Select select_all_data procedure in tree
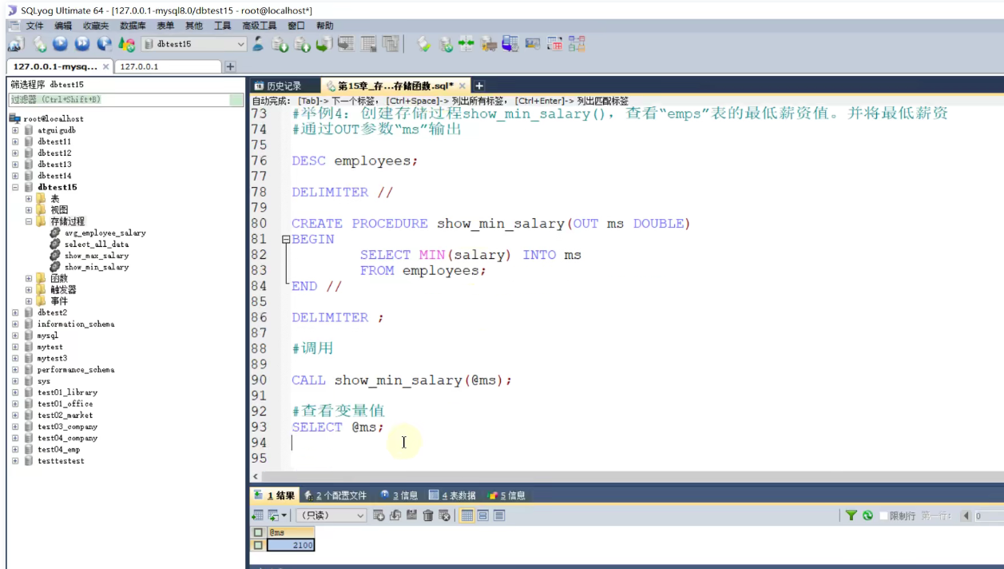The width and height of the screenshot is (1004, 569). coord(96,245)
